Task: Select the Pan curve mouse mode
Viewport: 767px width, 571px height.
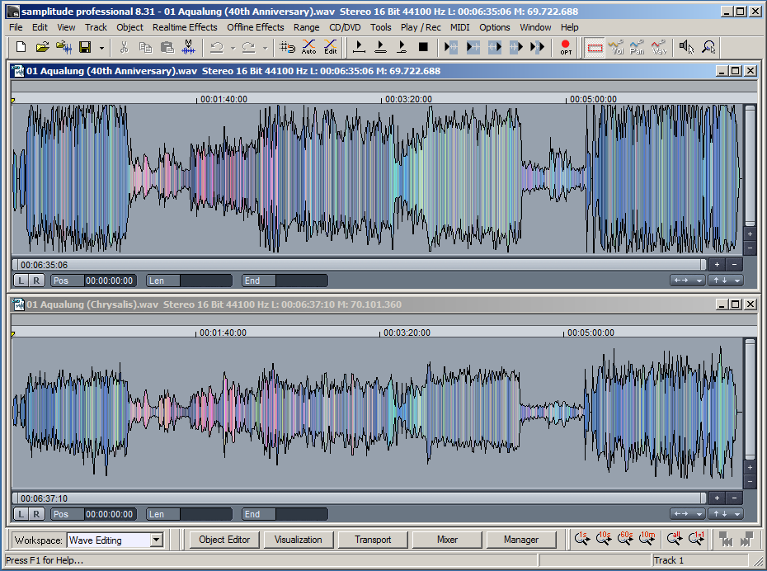Action: (x=637, y=47)
